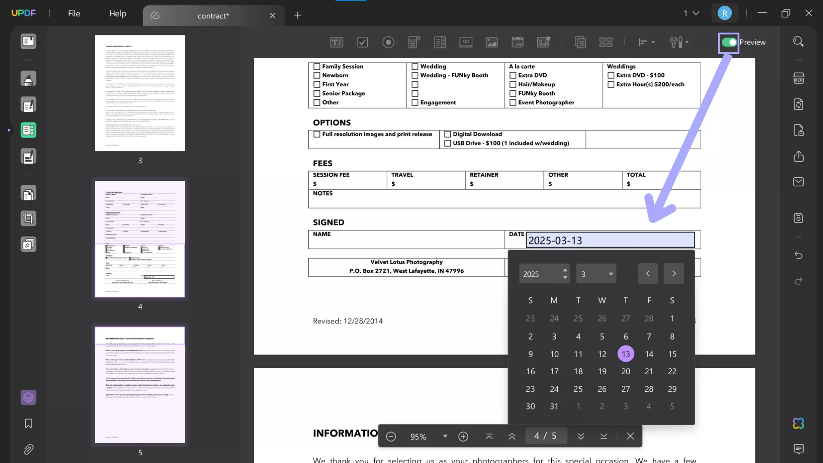
Task: Go to next month in calendar
Action: [x=674, y=274]
